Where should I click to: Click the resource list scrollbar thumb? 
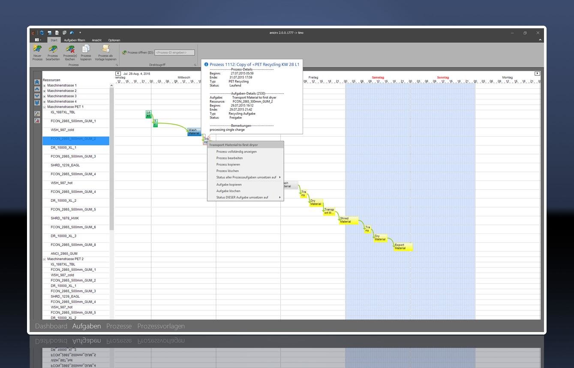[x=111, y=159]
